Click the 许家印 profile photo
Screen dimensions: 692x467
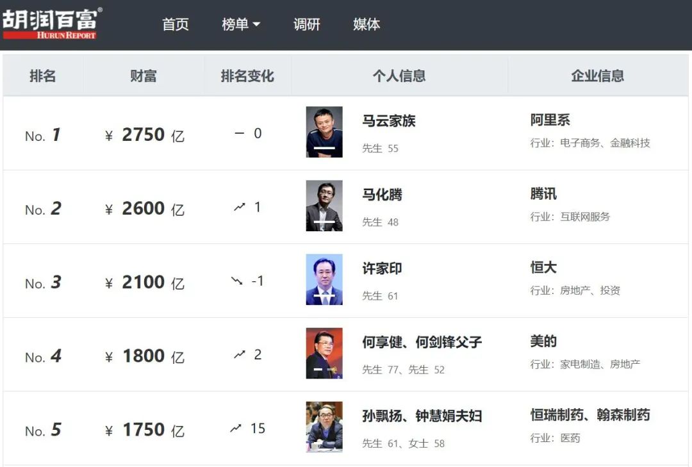click(x=324, y=279)
